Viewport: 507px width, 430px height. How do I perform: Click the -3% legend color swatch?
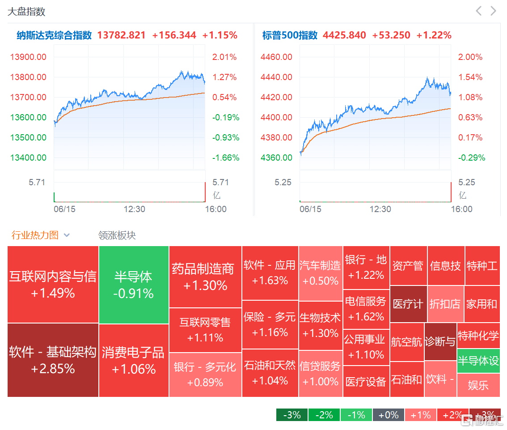click(x=292, y=415)
